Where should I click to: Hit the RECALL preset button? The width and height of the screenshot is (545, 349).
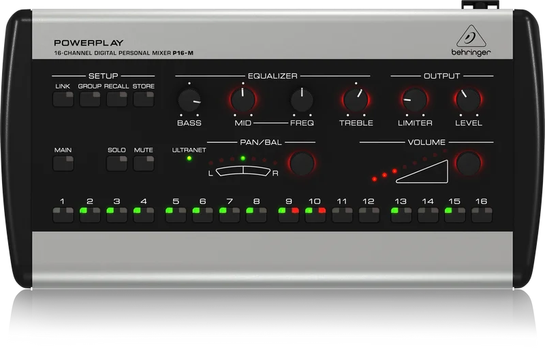click(x=116, y=99)
